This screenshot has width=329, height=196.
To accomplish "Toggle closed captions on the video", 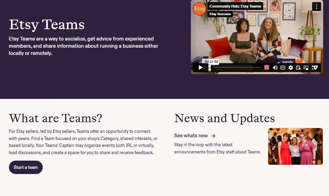I will click(x=283, y=68).
